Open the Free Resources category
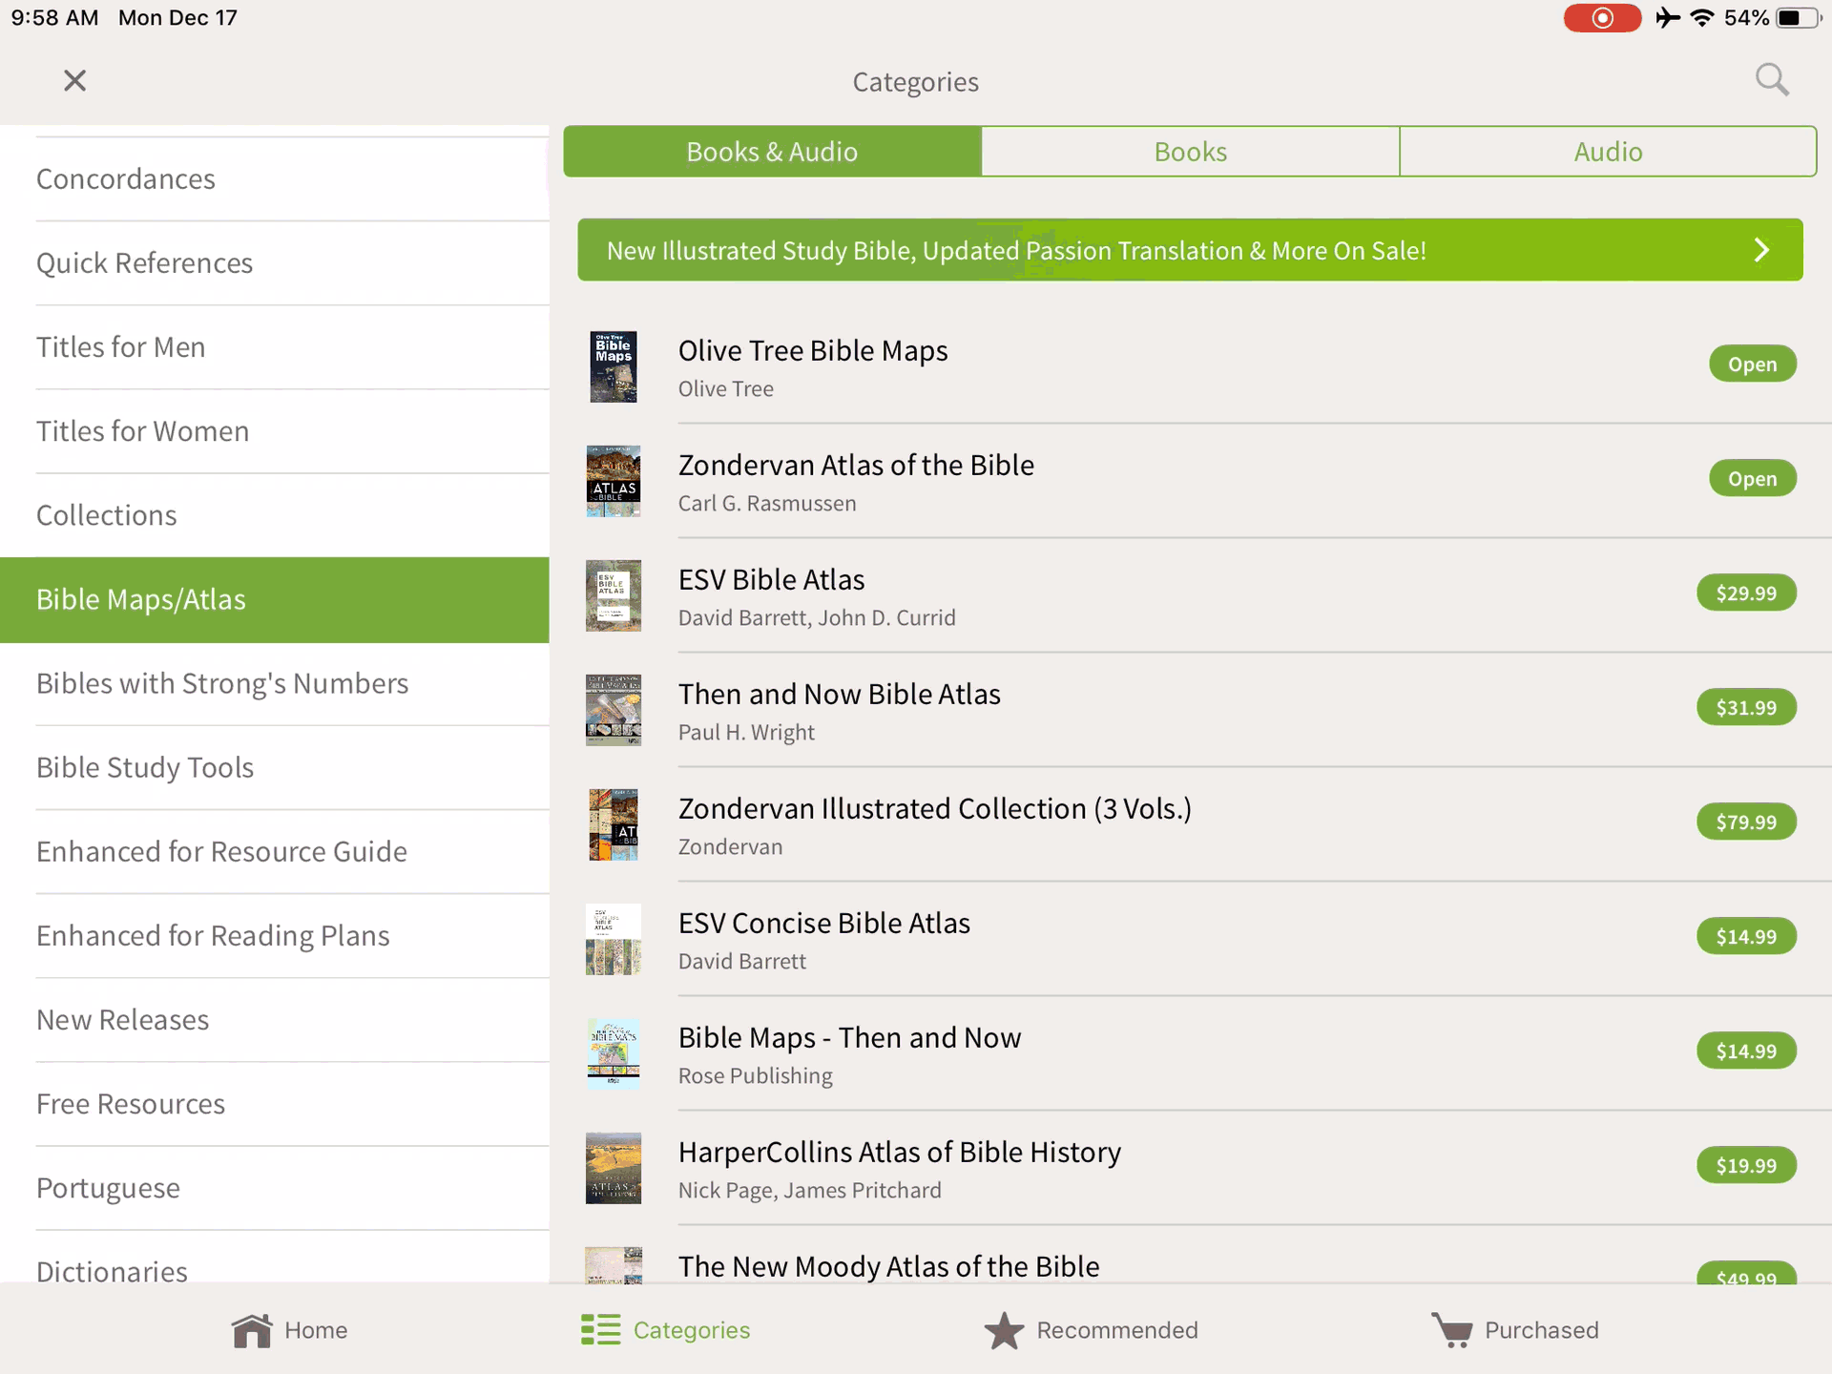Screen dimensions: 1832x1374 (x=131, y=1104)
